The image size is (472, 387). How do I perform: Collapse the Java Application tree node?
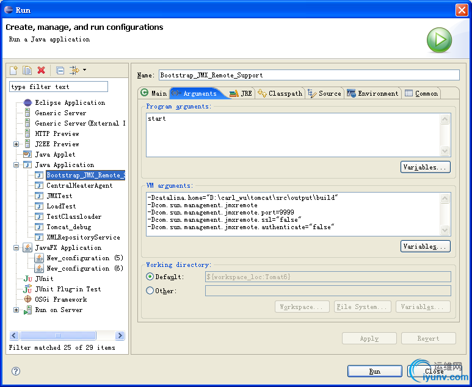click(x=16, y=165)
